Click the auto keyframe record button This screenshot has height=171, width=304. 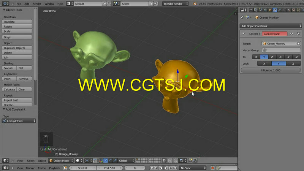coord(212,168)
